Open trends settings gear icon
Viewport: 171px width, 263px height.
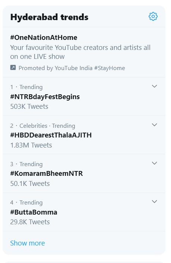tap(153, 16)
